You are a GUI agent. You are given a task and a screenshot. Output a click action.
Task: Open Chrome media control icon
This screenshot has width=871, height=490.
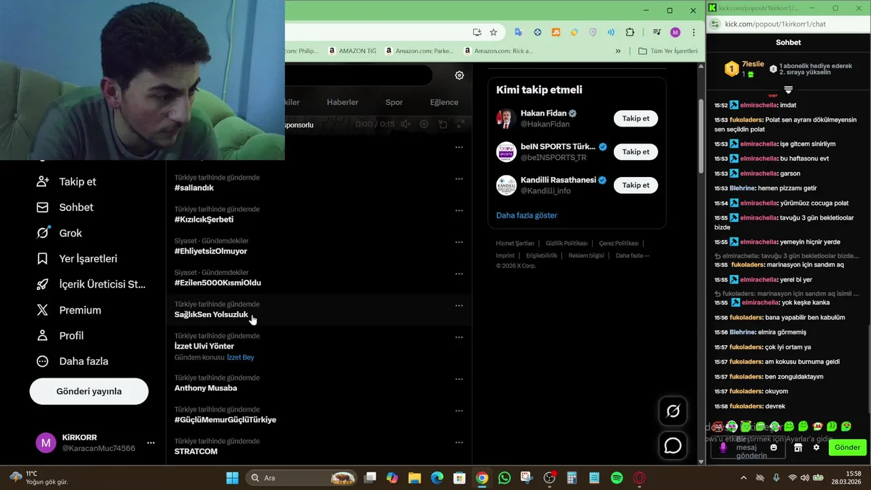(657, 32)
